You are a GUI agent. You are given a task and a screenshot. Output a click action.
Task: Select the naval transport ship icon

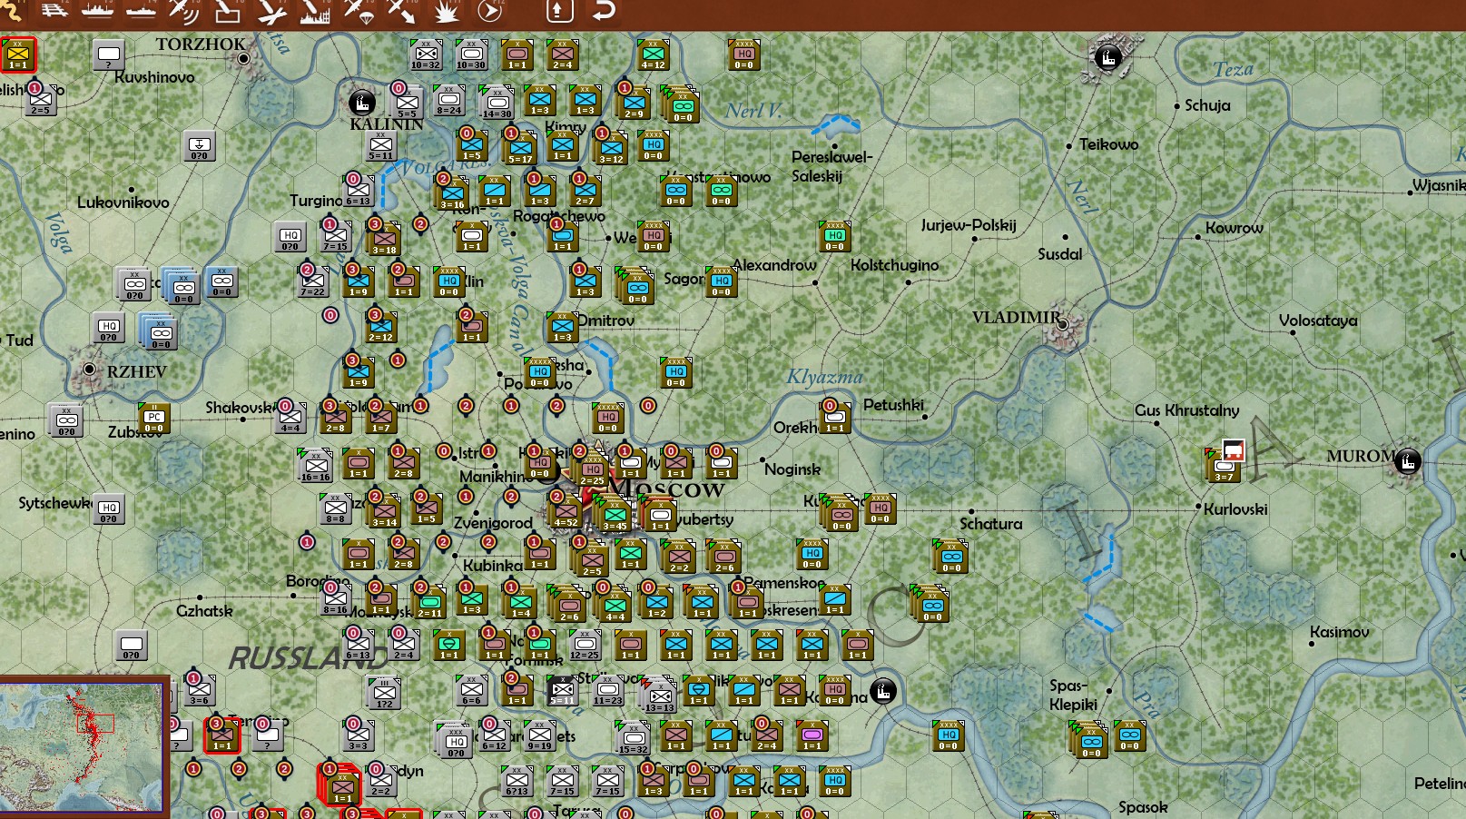tap(98, 11)
